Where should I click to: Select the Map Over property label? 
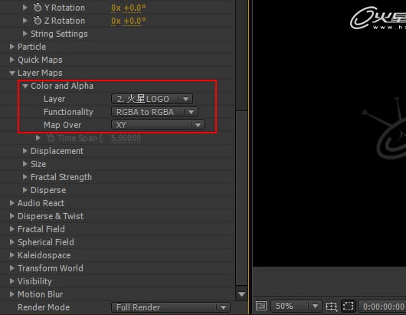pos(62,125)
